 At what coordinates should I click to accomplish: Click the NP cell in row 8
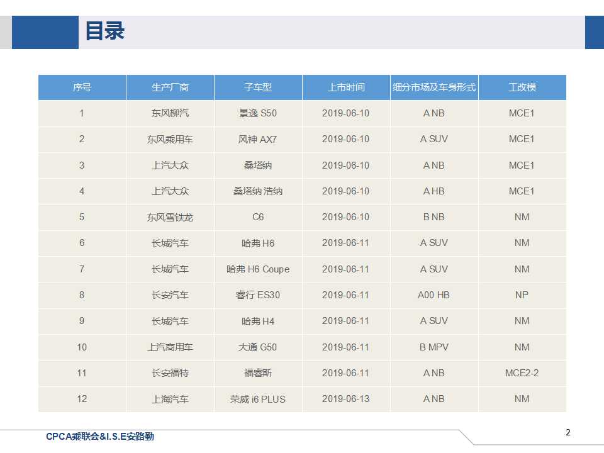(522, 295)
